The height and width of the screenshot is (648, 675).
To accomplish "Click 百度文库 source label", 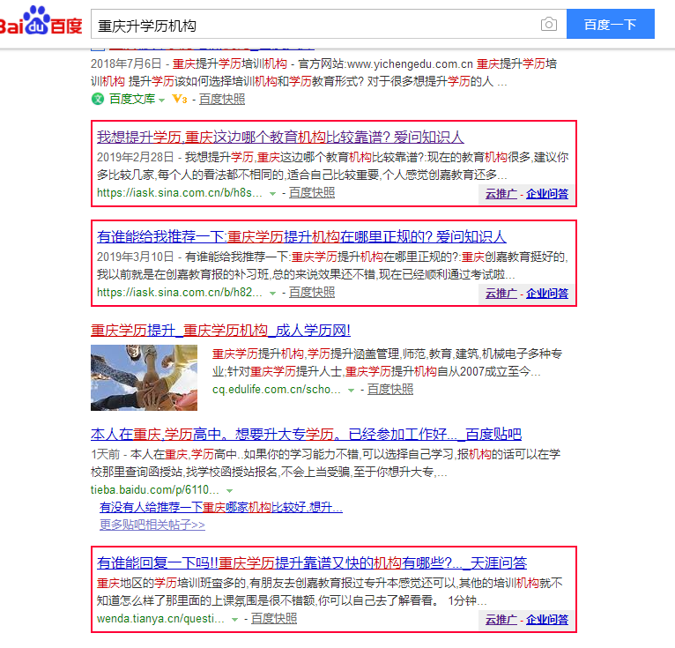I will pyautogui.click(x=132, y=99).
